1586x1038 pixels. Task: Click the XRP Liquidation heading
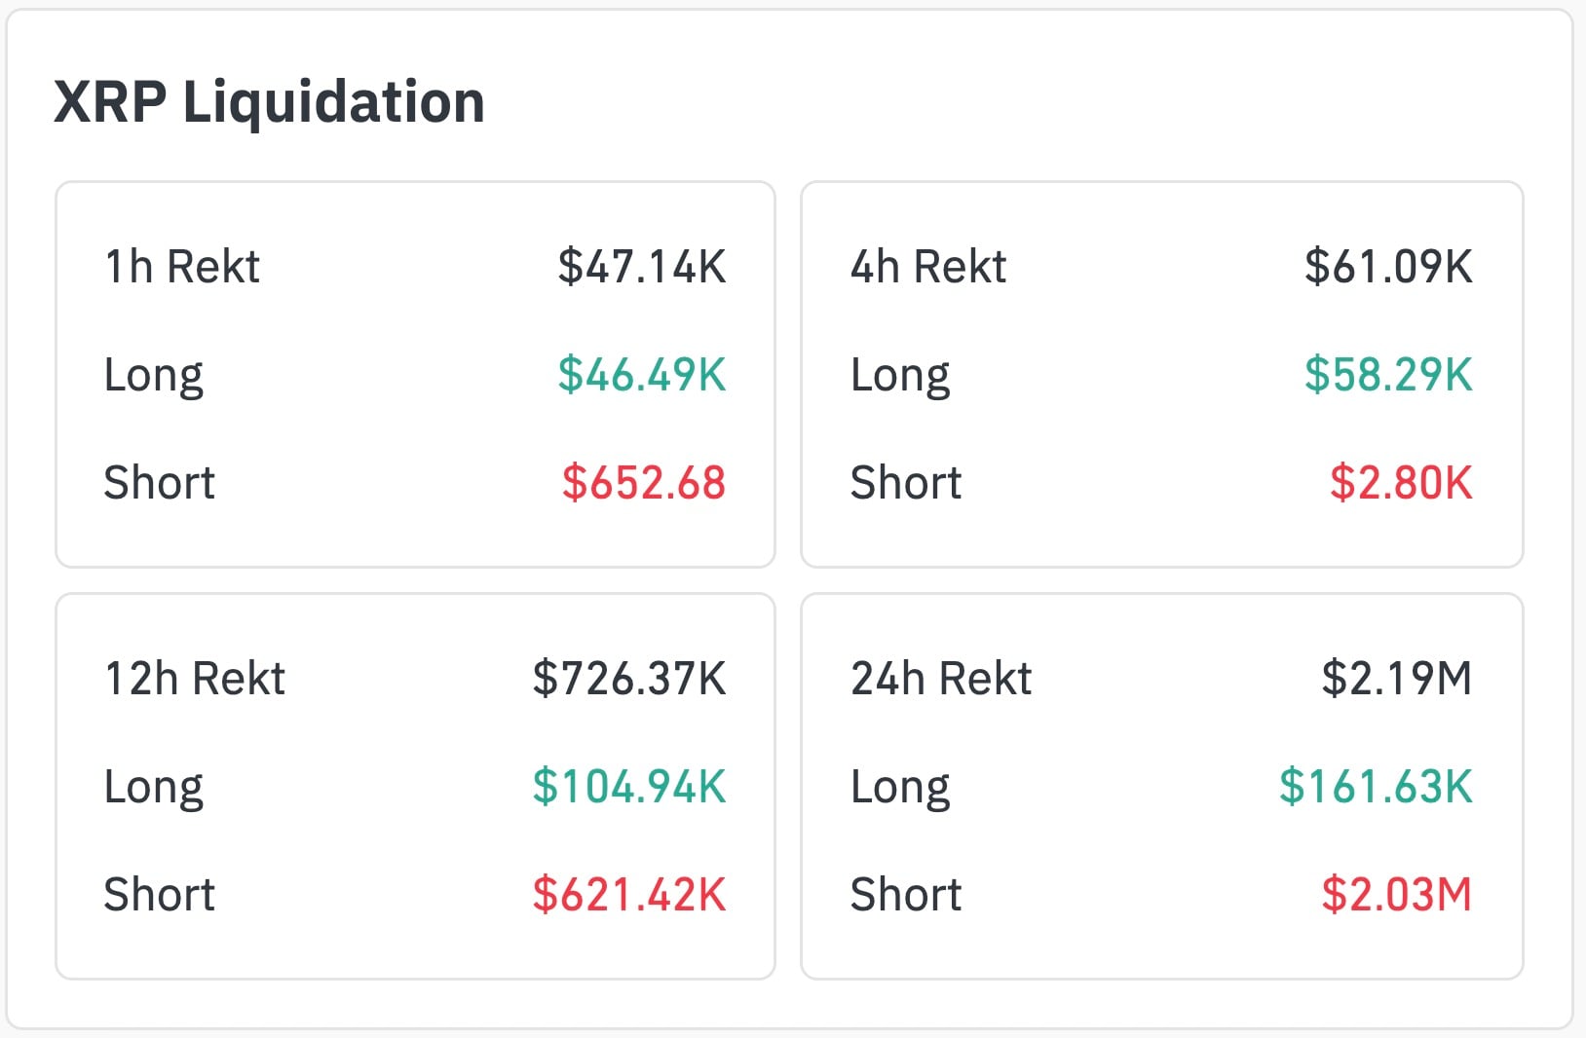point(269,102)
